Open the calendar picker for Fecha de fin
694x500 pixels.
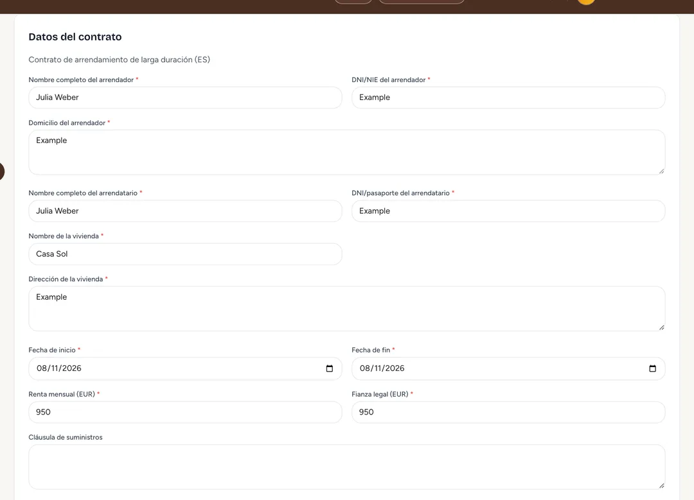652,368
